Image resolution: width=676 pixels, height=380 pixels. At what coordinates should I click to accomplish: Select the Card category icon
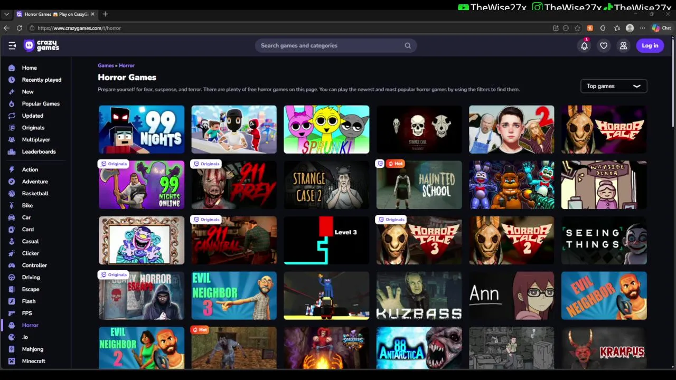point(12,230)
